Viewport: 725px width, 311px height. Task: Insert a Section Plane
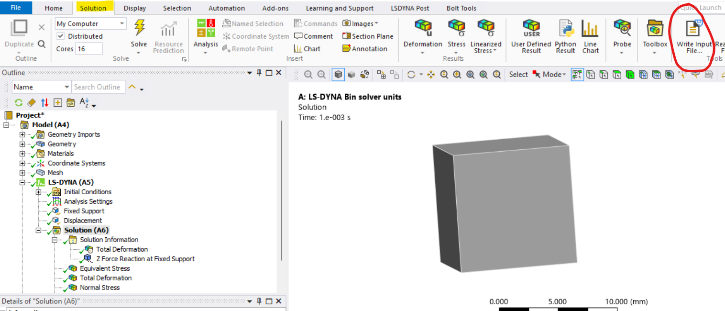pos(368,36)
